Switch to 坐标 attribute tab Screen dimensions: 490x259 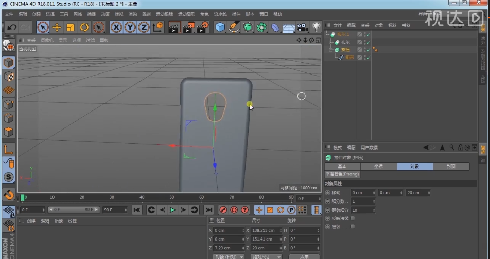378,166
